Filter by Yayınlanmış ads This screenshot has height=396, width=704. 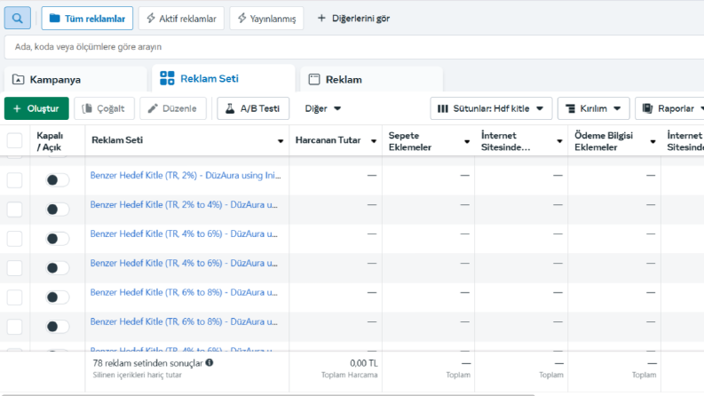(266, 19)
